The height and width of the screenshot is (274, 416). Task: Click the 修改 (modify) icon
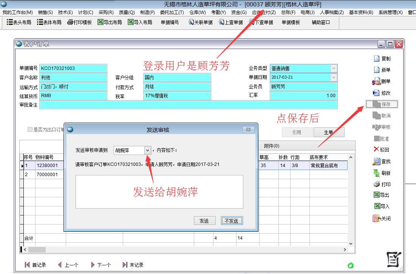[376, 93]
